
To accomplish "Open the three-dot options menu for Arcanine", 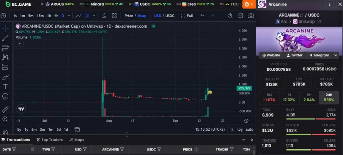I will (330, 4).
